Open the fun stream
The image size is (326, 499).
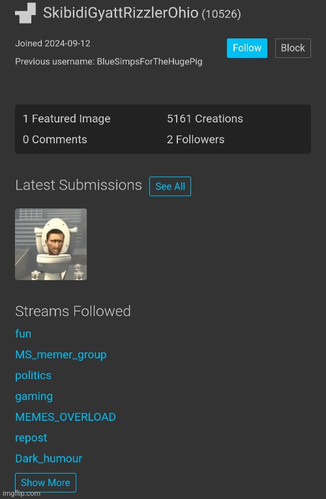click(x=23, y=334)
